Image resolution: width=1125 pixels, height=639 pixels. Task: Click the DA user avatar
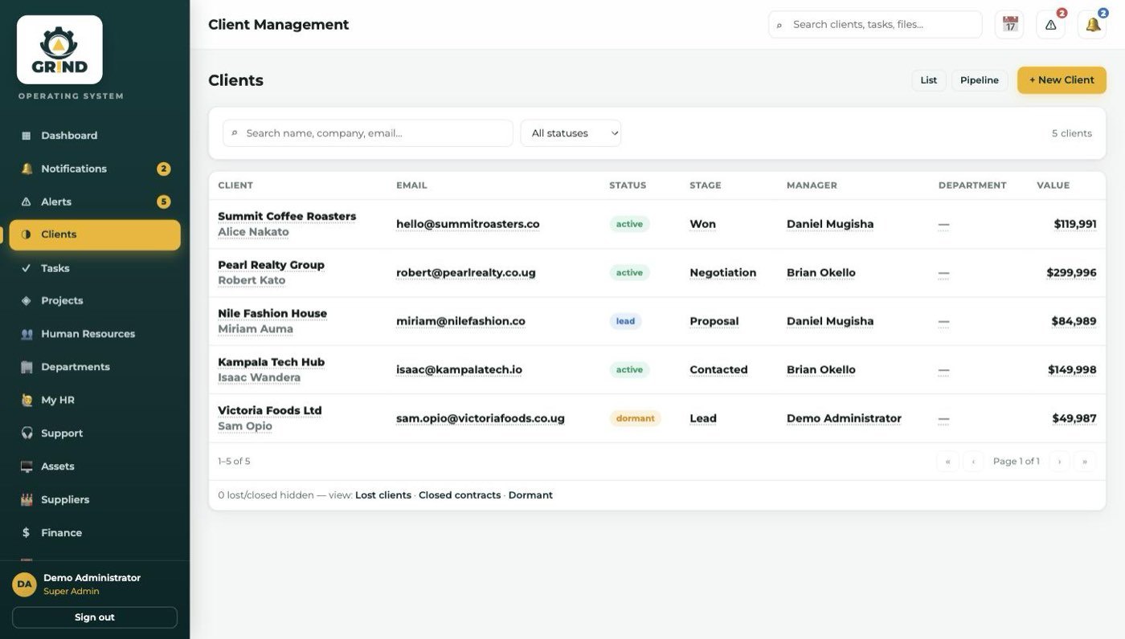24,584
